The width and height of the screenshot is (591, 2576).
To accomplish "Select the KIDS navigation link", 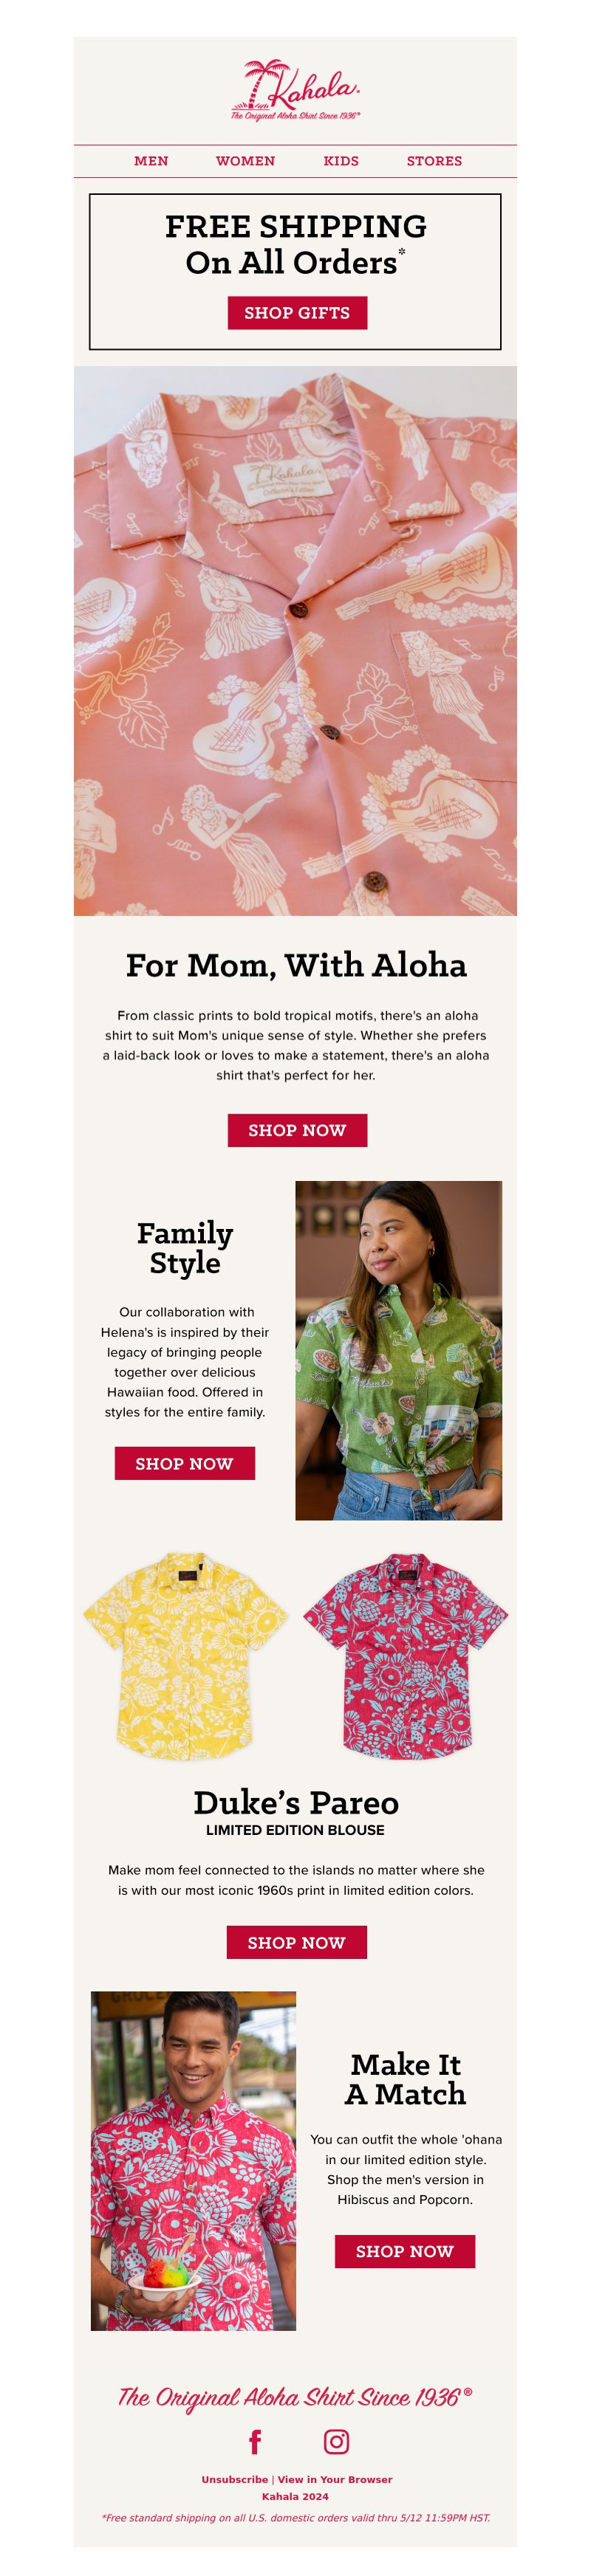I will (x=341, y=161).
